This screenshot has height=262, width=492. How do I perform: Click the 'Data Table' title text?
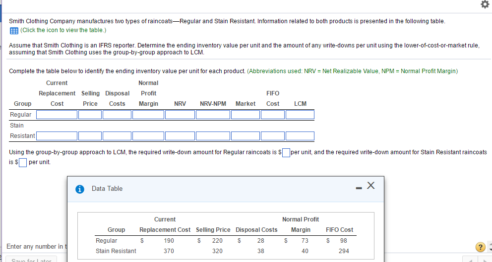pyautogui.click(x=107, y=188)
